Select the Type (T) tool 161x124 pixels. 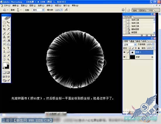click(8, 48)
